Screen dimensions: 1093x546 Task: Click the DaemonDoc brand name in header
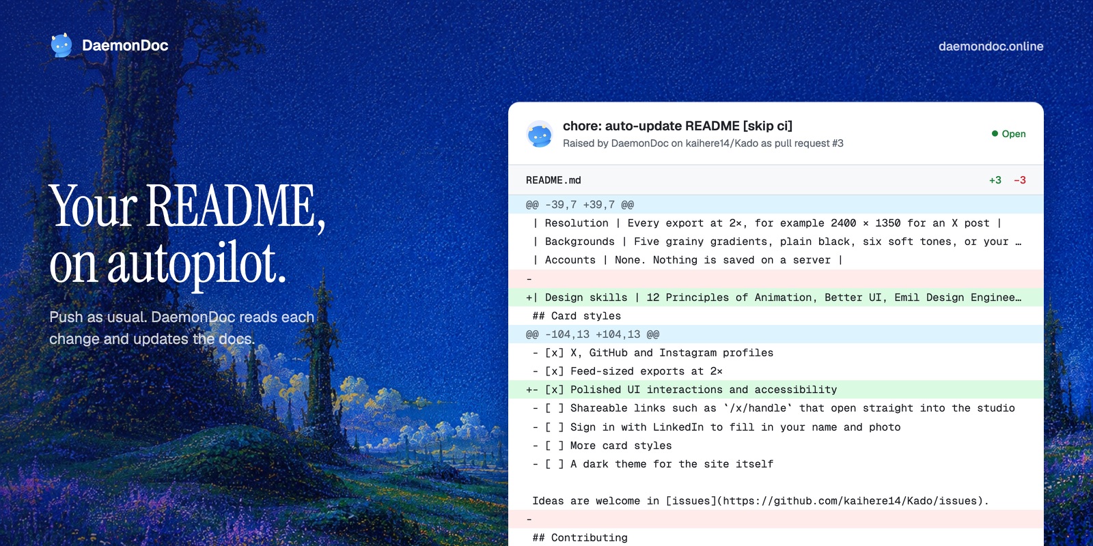[125, 46]
